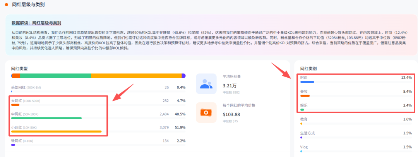This screenshot has width=418, height=157.
Task: Select the 微网红 (0-10K) row label
Action: pos(22,141)
